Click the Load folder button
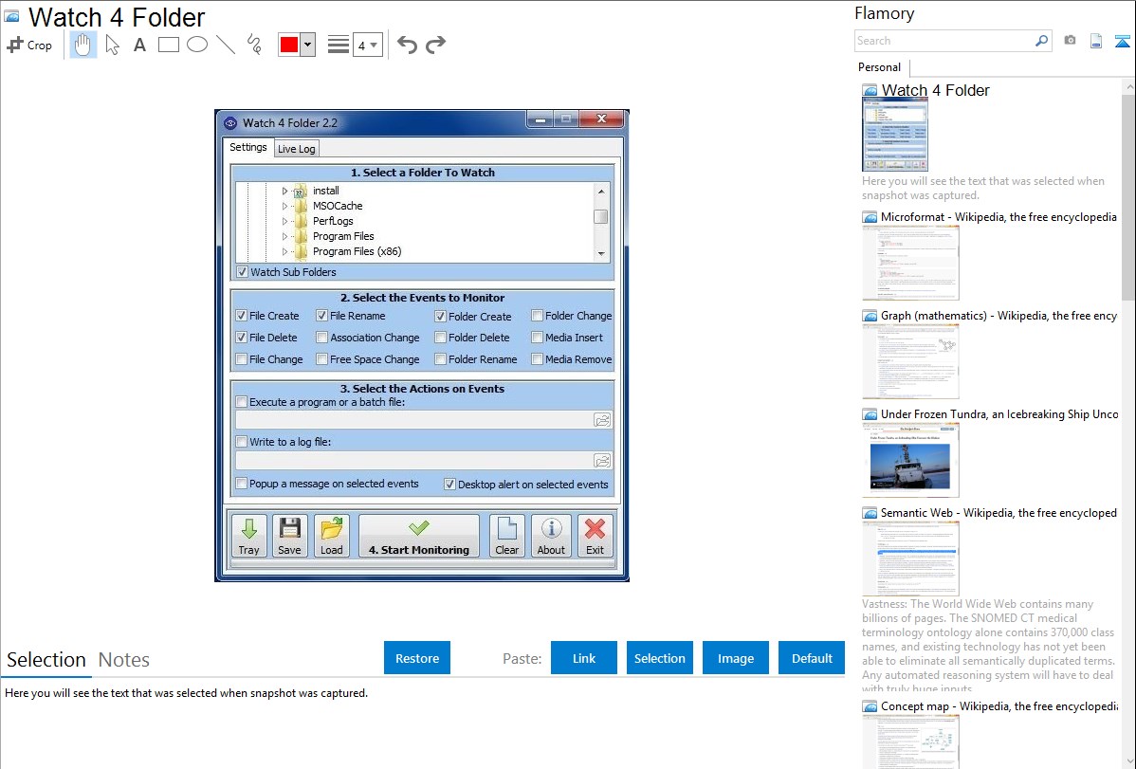The height and width of the screenshot is (769, 1136). click(x=332, y=536)
